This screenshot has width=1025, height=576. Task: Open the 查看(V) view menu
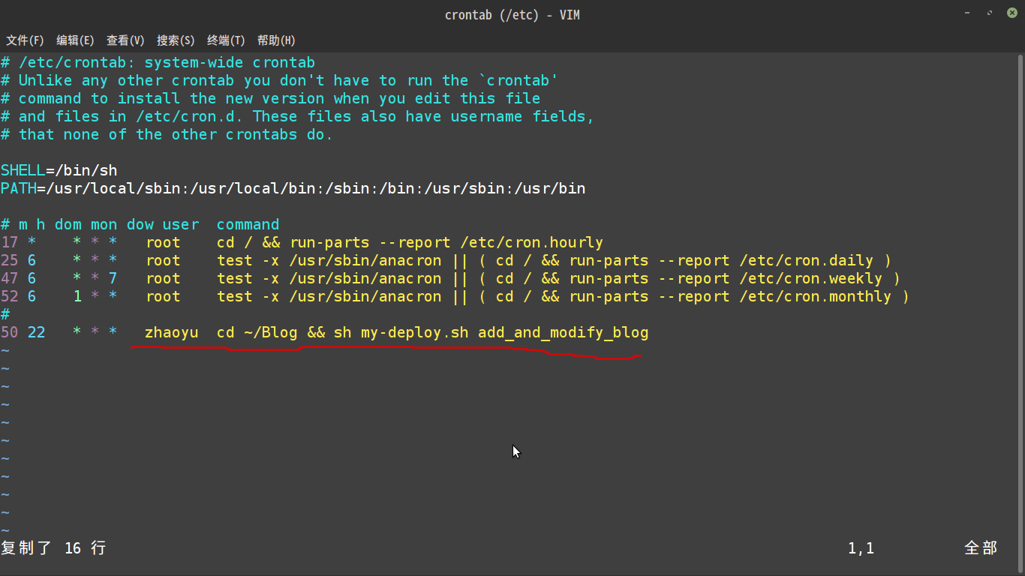pos(125,40)
